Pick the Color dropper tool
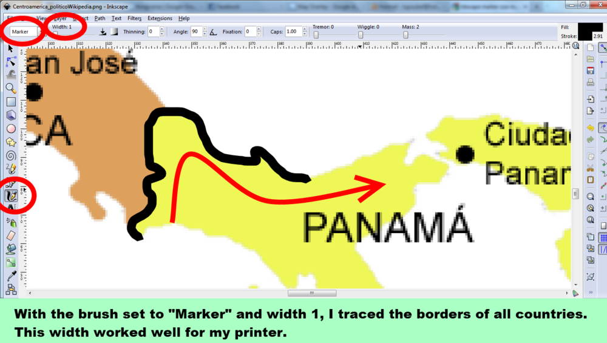607x343 pixels. pyautogui.click(x=11, y=276)
